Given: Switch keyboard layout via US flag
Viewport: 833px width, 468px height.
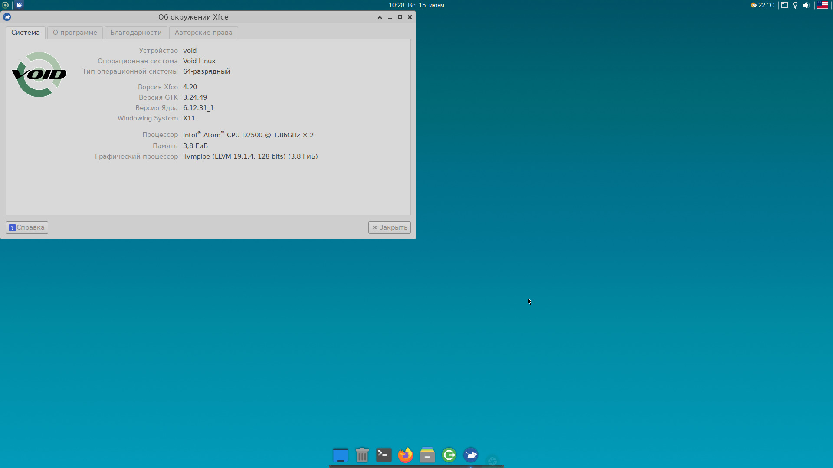Looking at the screenshot, I should 823,5.
